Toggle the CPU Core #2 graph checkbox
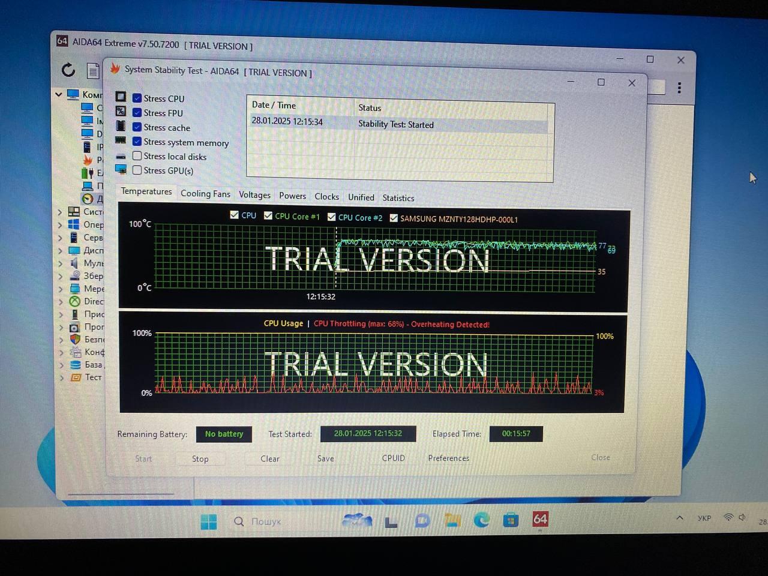 [x=331, y=217]
